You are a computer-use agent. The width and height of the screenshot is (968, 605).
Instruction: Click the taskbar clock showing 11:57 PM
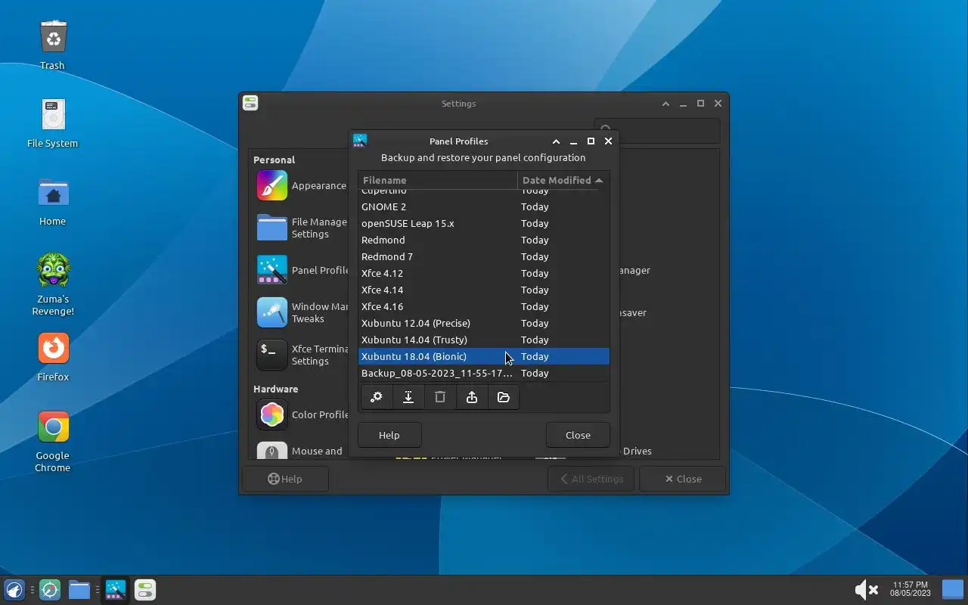point(910,589)
